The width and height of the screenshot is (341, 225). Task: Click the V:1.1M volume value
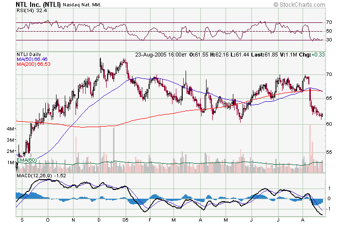[288, 55]
